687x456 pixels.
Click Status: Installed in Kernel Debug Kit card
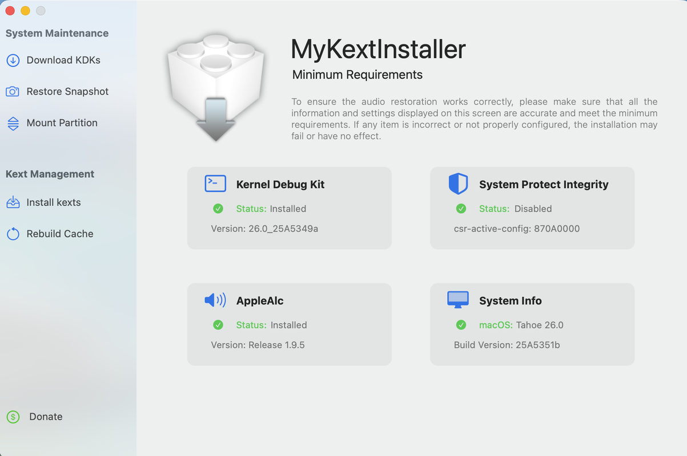coord(271,209)
